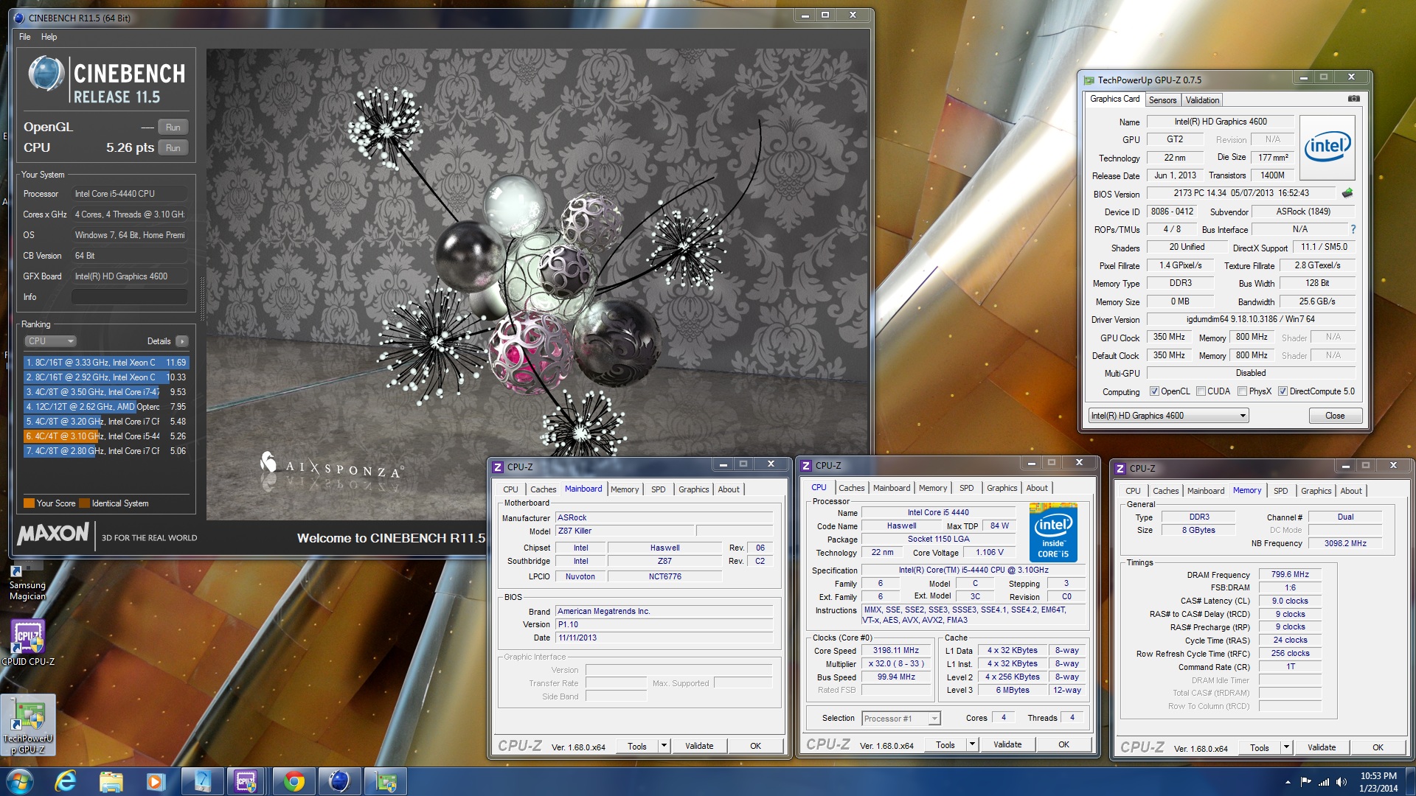The height and width of the screenshot is (796, 1416).
Task: Open Caches tab in Mainboard CPU-Z window
Action: (x=543, y=489)
